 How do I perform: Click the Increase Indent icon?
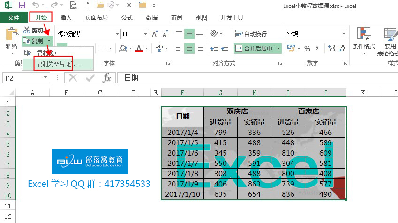tap(225, 48)
